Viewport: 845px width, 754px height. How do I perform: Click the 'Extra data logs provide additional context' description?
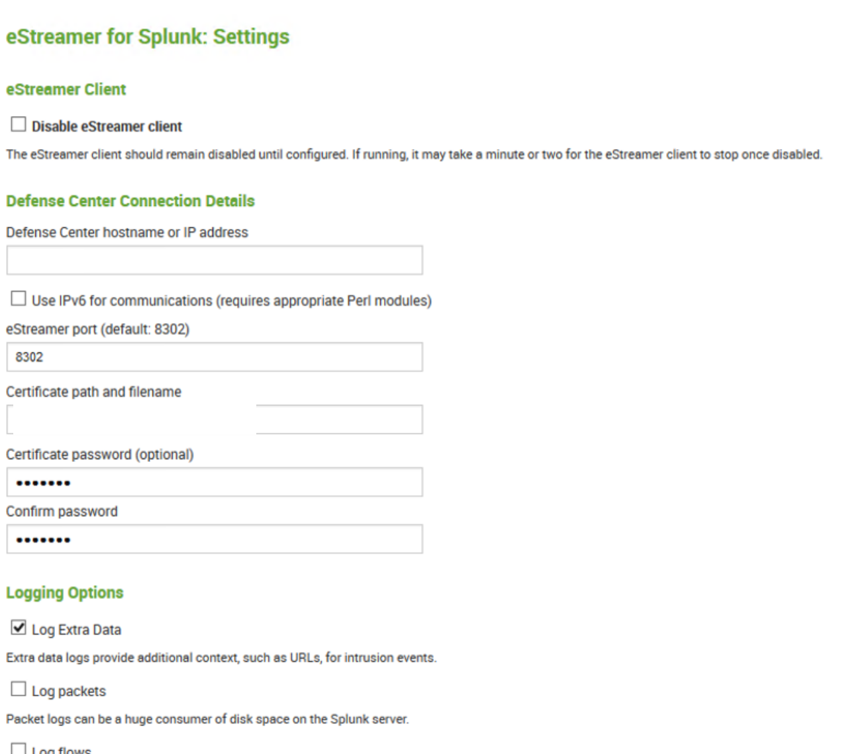point(221,658)
